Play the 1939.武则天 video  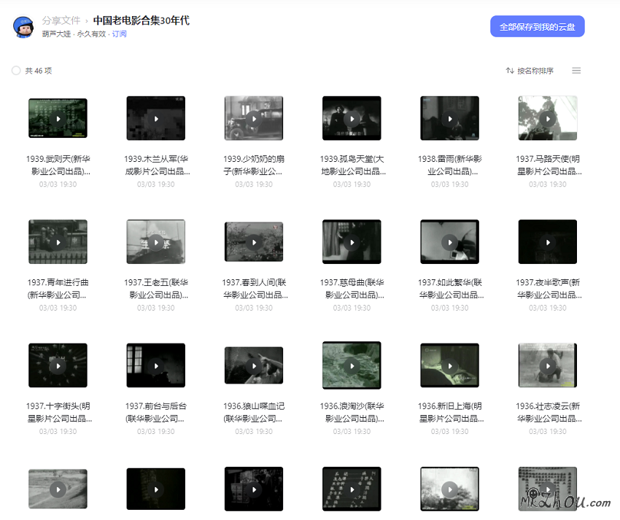(x=58, y=117)
